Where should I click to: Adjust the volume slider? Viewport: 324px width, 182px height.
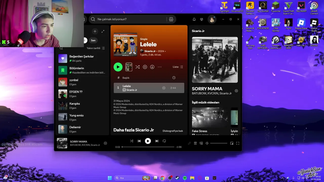[x=219, y=143]
